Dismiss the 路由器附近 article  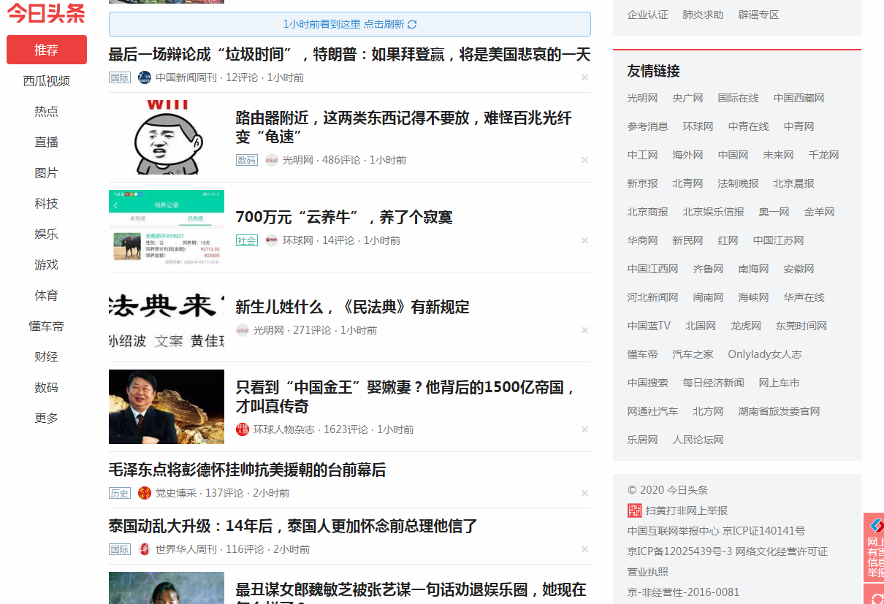[584, 160]
